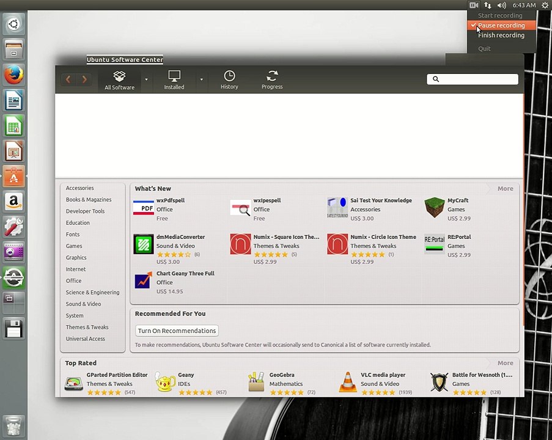Open the Files manager in the launcher

tap(13, 50)
